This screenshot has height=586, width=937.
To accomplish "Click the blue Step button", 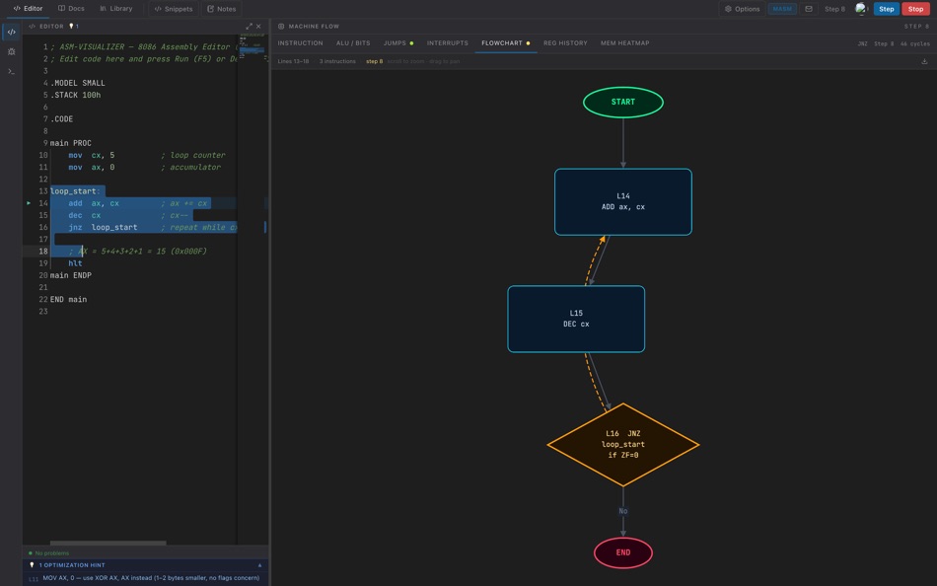I will 887,9.
